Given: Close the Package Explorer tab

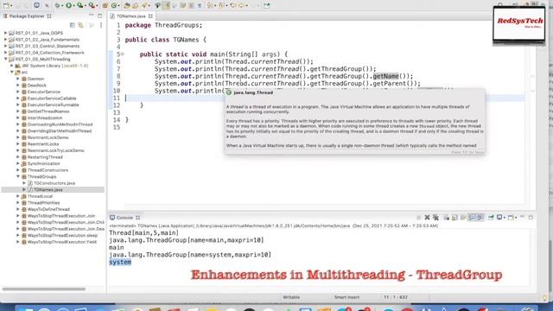Looking at the screenshot, I should click(x=49, y=16).
